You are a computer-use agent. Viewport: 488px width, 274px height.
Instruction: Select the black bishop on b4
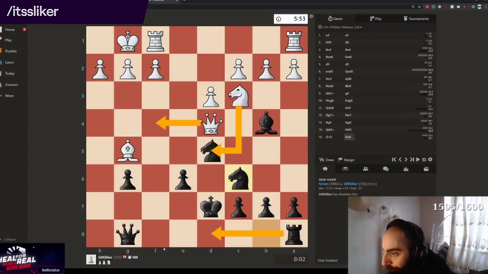point(266,123)
